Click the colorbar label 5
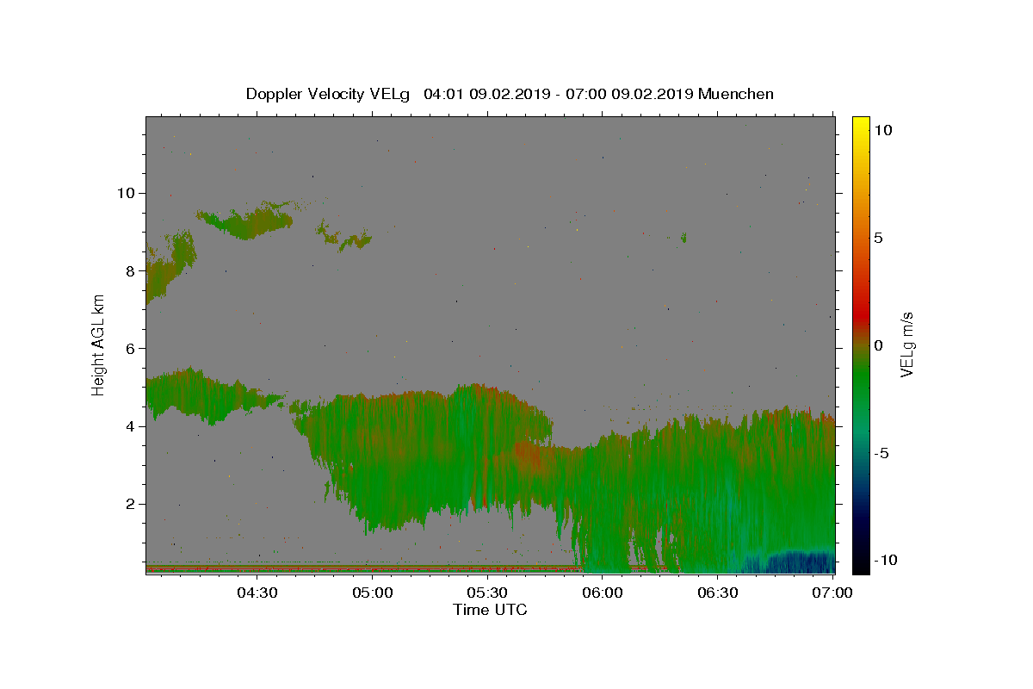Image resolution: width=1033 pixels, height=689 pixels. click(878, 238)
